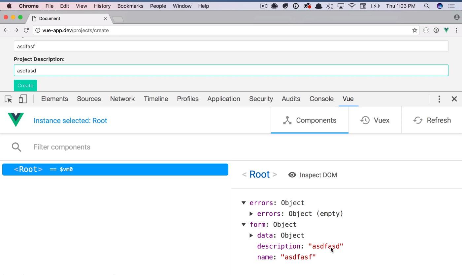Viewport: 462px width, 275px height.
Task: Click the browser back arrow
Action: [x=6, y=30]
